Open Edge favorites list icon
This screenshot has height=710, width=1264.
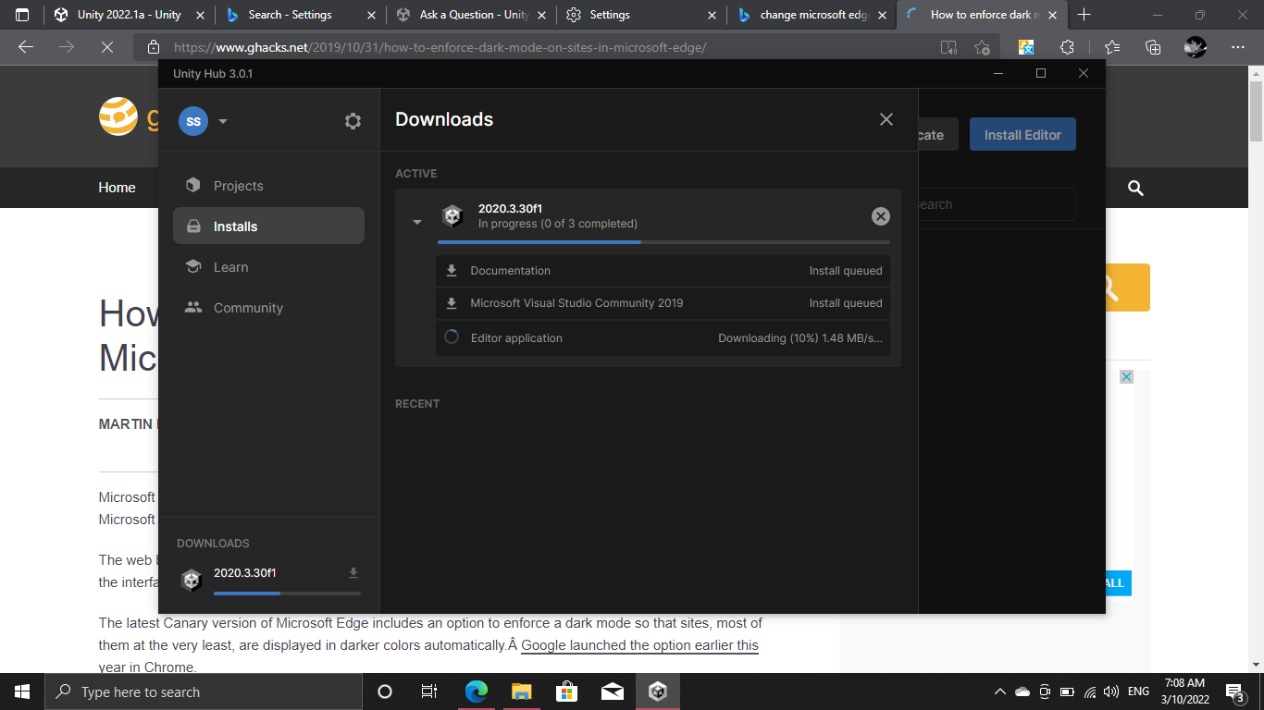pyautogui.click(x=1112, y=47)
